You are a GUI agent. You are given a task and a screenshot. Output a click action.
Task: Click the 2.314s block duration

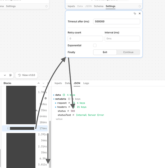[42, 146]
